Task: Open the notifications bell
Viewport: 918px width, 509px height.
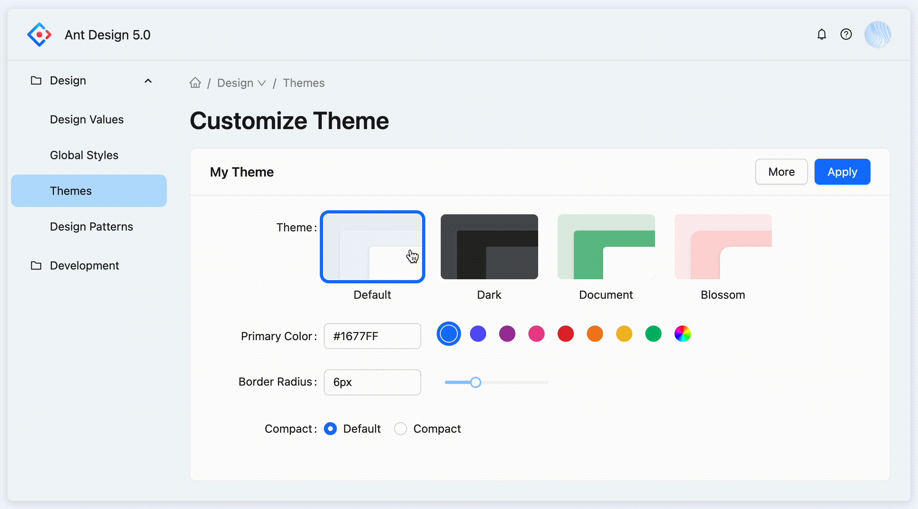Action: point(822,35)
